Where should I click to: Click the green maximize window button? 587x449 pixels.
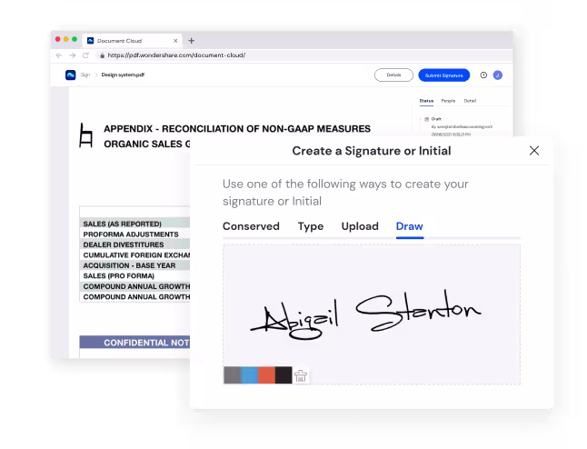point(75,39)
